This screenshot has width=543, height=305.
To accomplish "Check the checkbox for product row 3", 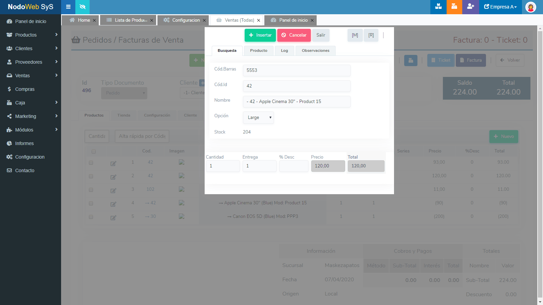I will tap(91, 190).
